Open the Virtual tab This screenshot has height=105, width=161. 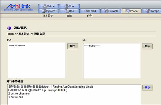pos(48,6)
